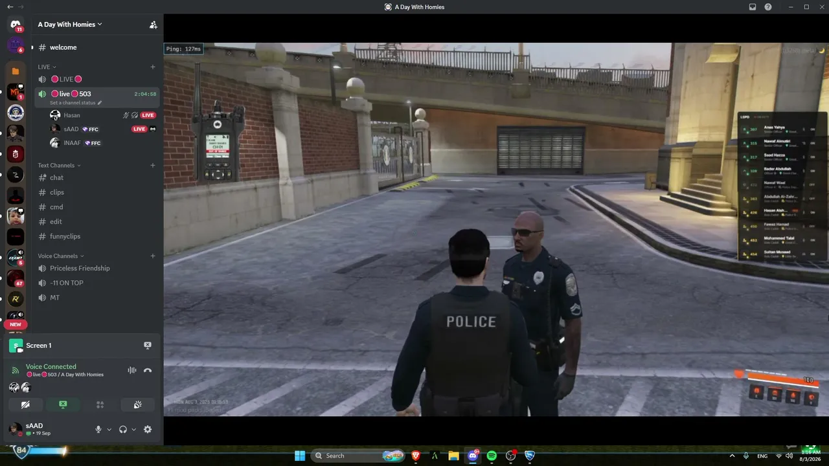The height and width of the screenshot is (466, 829).
Task: Open voice connection details signal icon
Action: coord(16,370)
